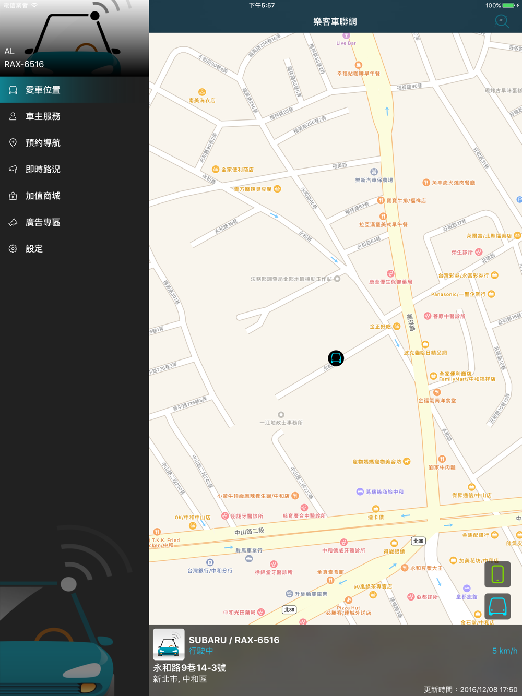This screenshot has height=696, width=522.
Task: Tap the 樂客車聯網 title bar text
Action: pos(335,21)
